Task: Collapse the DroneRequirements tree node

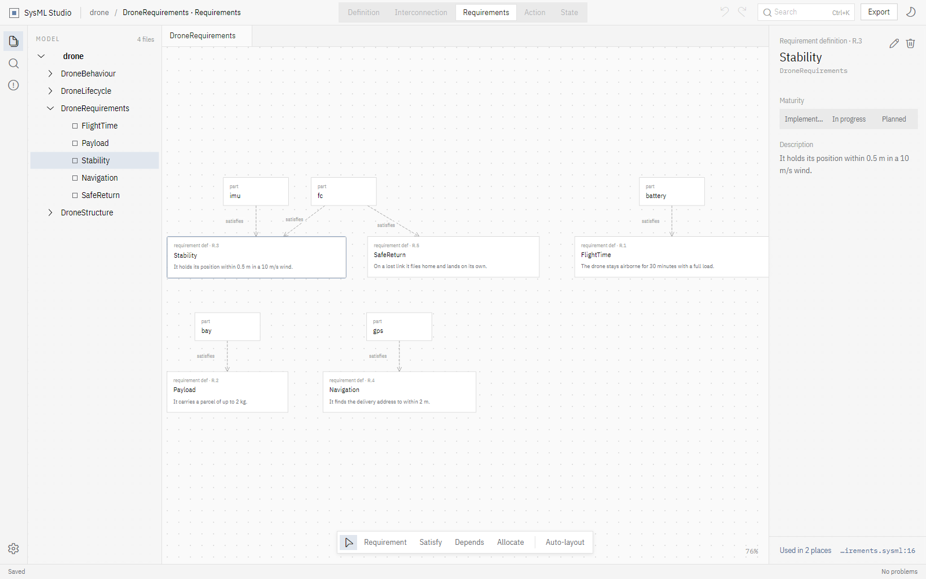Action: click(50, 108)
